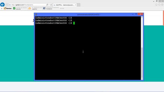Click the Norton logo in toolbar
Viewport: 164px width, 92px height.
[7, 8]
